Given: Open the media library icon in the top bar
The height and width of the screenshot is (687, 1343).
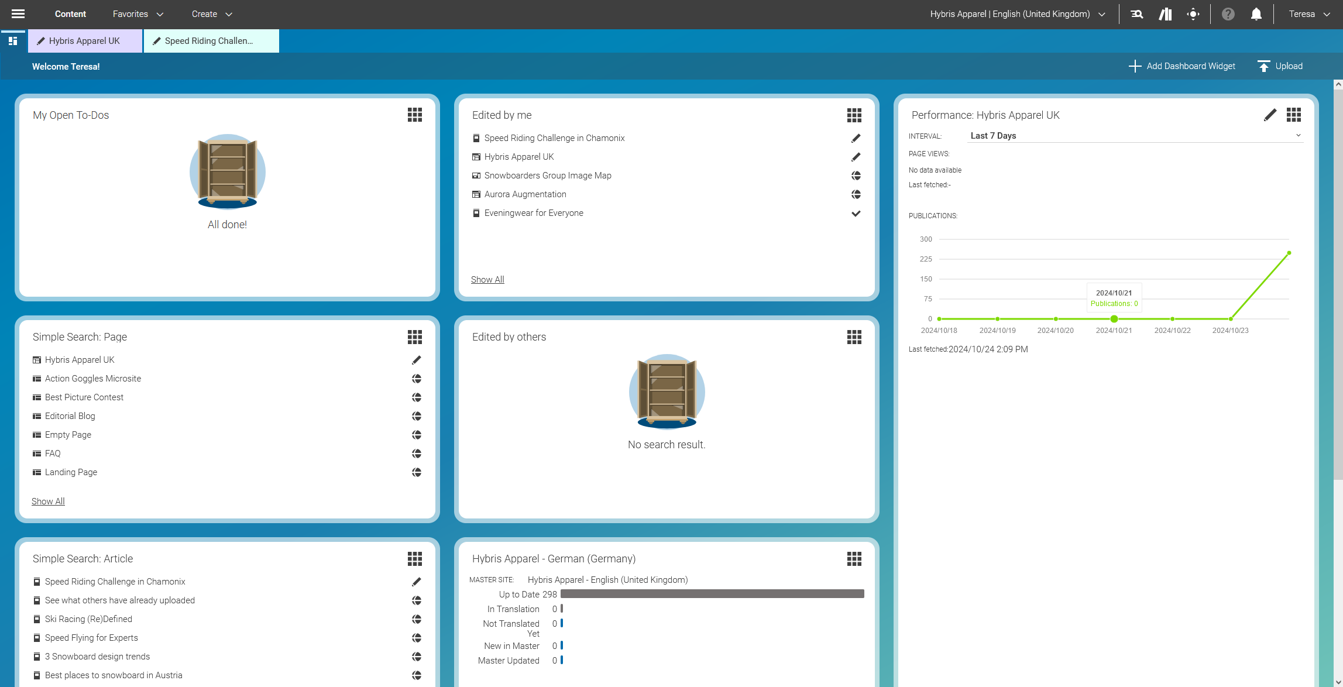Looking at the screenshot, I should [1165, 13].
